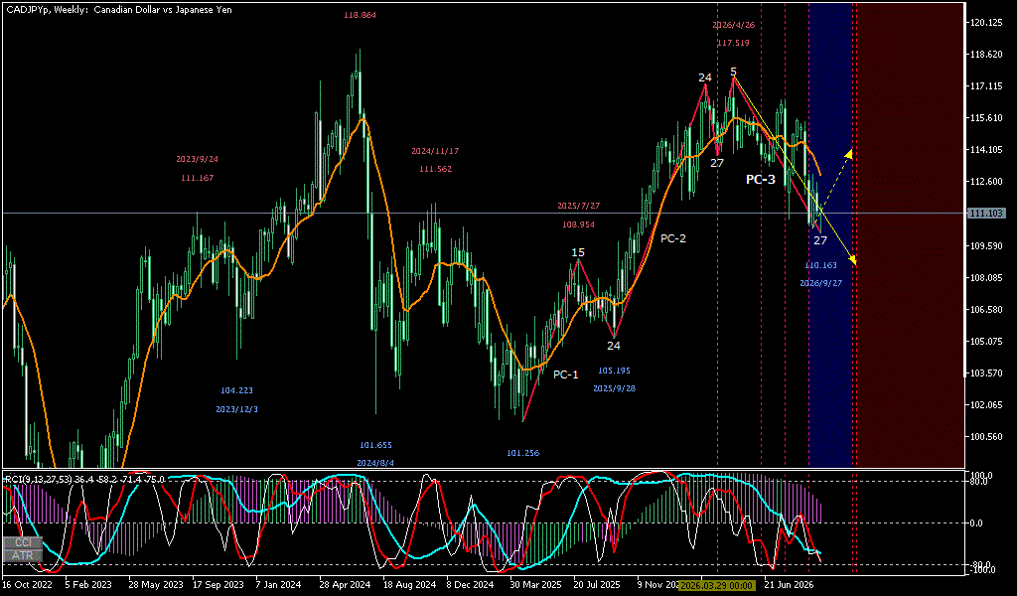Image resolution: width=1017 pixels, height=596 pixels.
Task: Click the CCI indicator button
Action: (x=22, y=542)
